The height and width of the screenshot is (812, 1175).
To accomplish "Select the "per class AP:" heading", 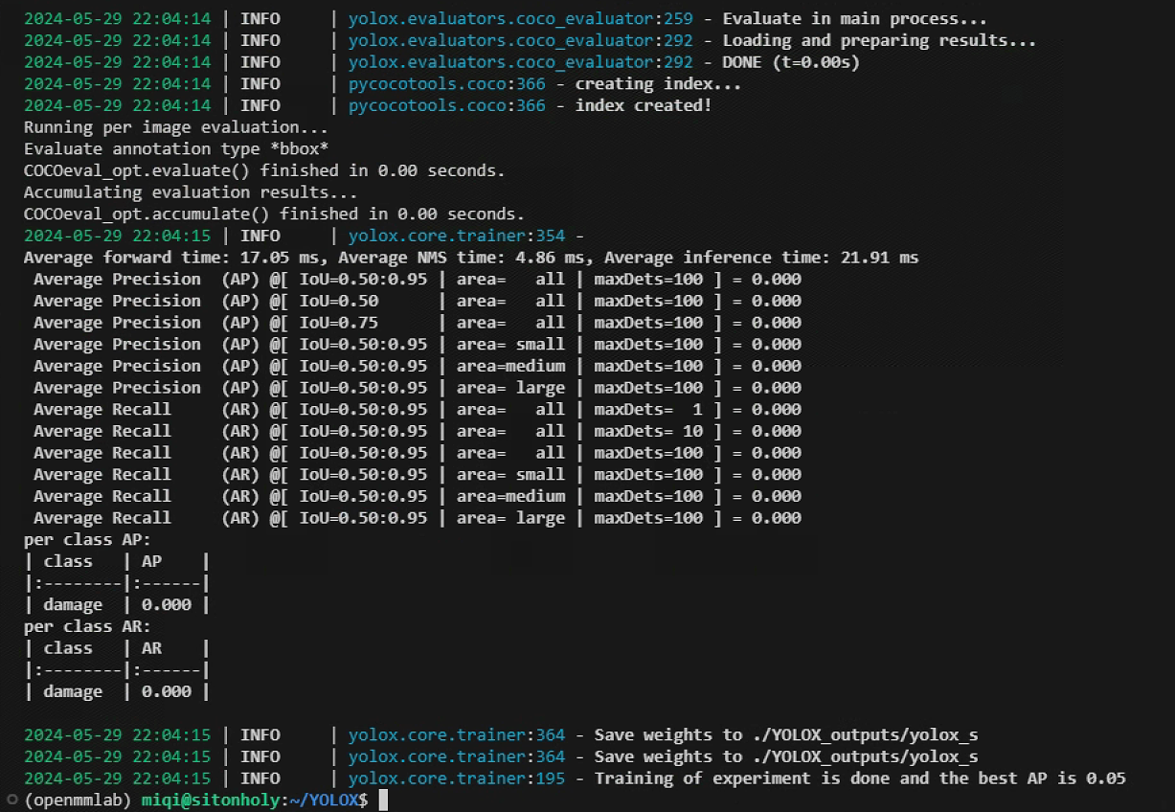I will tap(87, 540).
